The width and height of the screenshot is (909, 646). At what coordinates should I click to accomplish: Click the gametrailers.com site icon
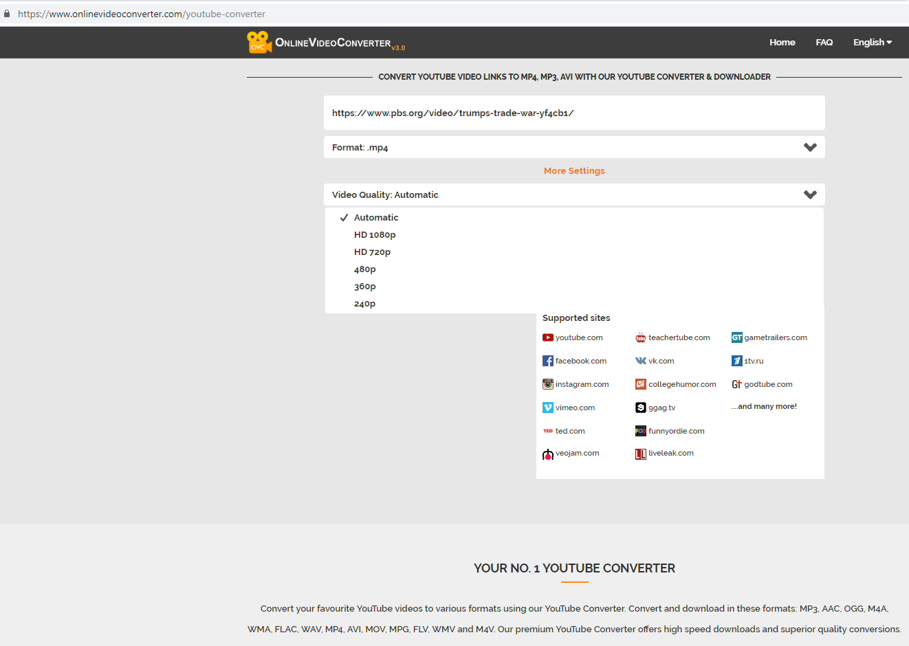tap(736, 337)
